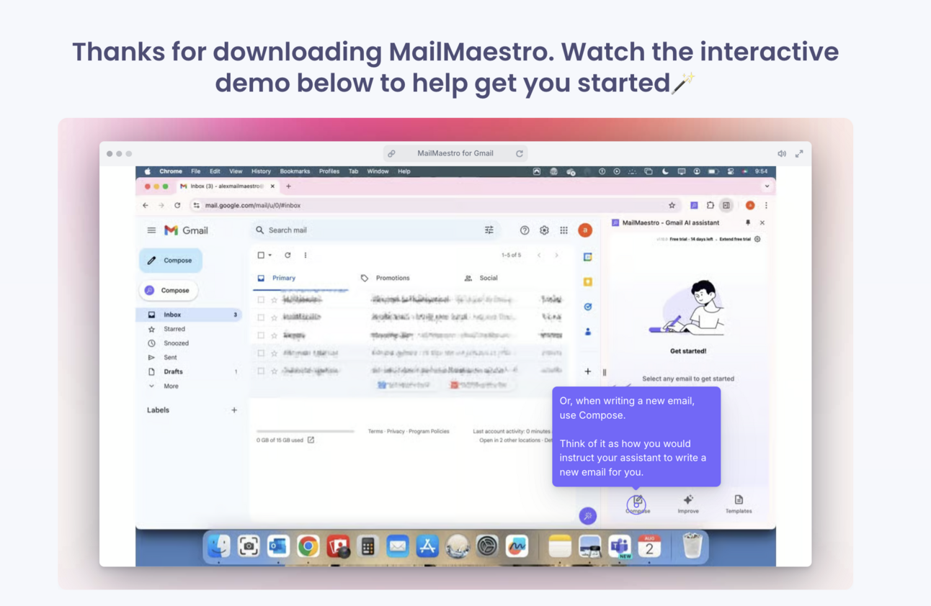Open the Trash in the Dock
The image size is (931, 606).
[692, 546]
